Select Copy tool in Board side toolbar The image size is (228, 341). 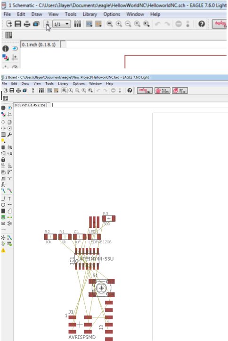coord(9,122)
